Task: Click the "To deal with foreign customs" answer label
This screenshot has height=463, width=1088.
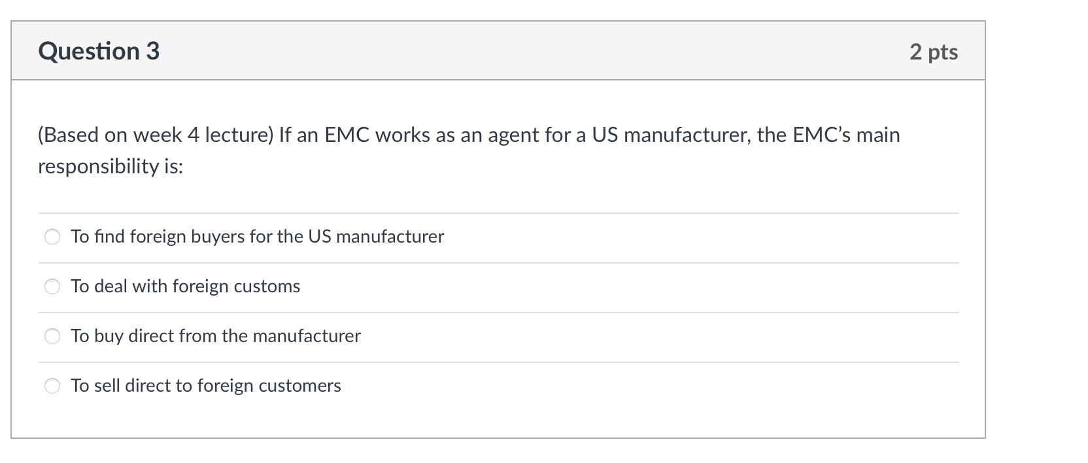Action: pyautogui.click(x=185, y=286)
